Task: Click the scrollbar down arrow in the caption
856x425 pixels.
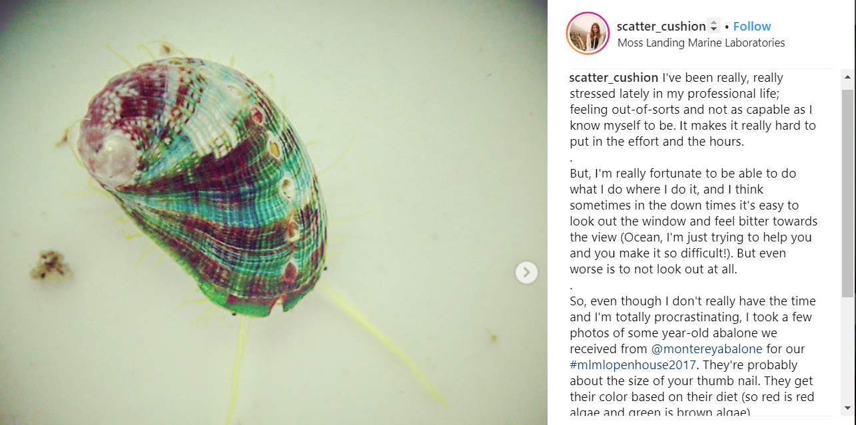Action: click(847, 407)
